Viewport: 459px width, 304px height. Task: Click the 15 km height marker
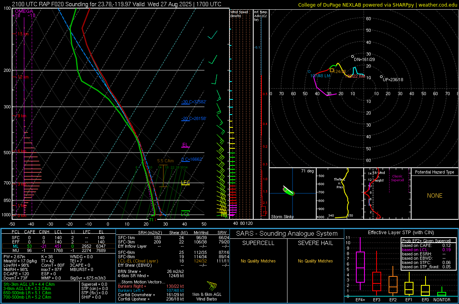(23, 34)
